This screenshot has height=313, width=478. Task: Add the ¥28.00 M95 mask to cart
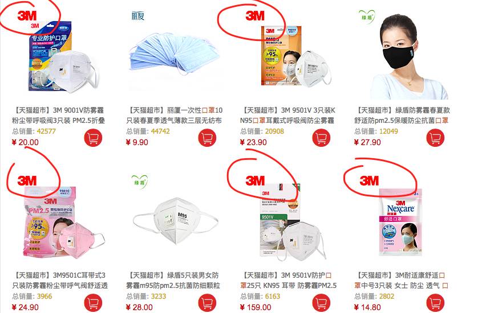coord(207,303)
